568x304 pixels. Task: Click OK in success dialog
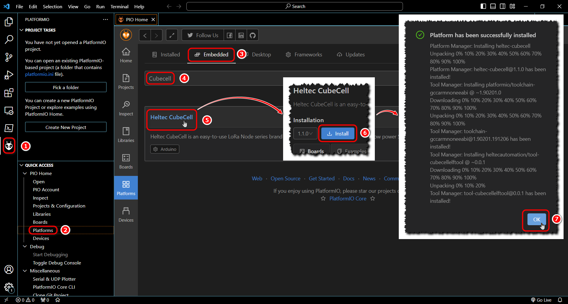[x=537, y=219]
